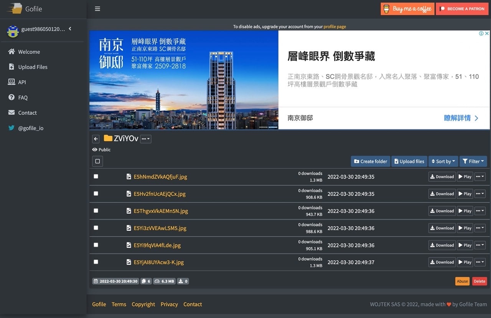The width and height of the screenshot is (491, 318).
Task: Close the ad with X icon
Action: point(487,33)
